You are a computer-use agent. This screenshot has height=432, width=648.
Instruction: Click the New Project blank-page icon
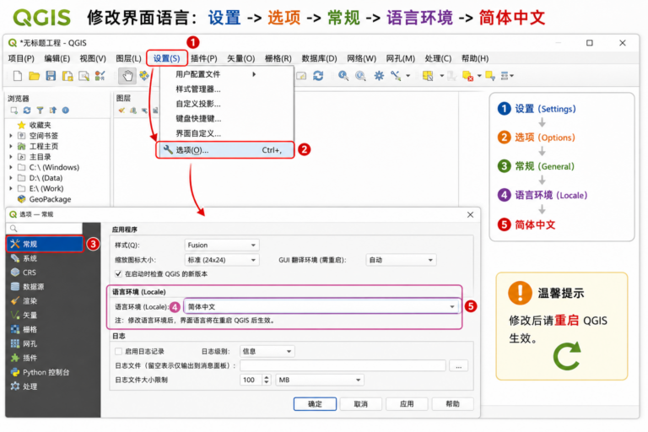pyautogui.click(x=18, y=76)
